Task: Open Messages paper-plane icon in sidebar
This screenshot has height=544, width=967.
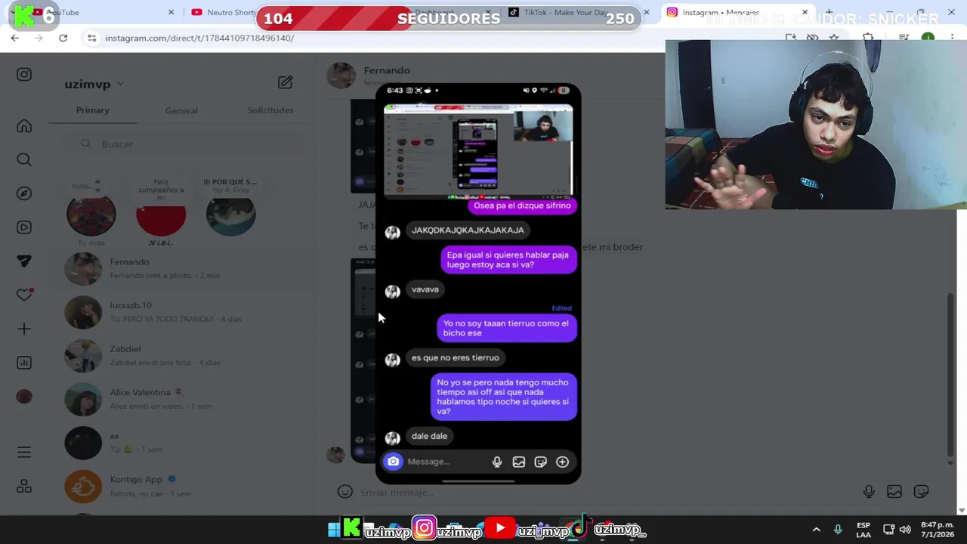Action: point(24,261)
